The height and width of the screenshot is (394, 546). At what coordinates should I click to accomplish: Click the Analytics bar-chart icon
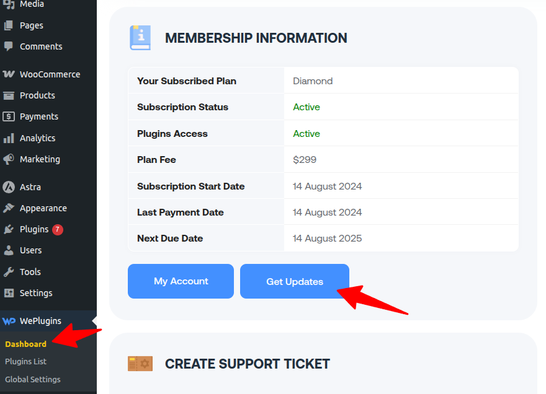point(9,138)
